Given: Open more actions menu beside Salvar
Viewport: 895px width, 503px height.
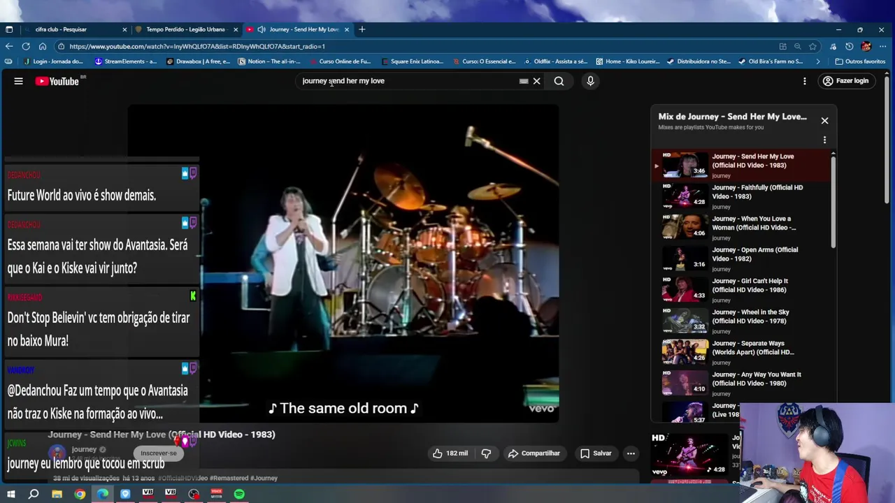Looking at the screenshot, I should pos(631,453).
